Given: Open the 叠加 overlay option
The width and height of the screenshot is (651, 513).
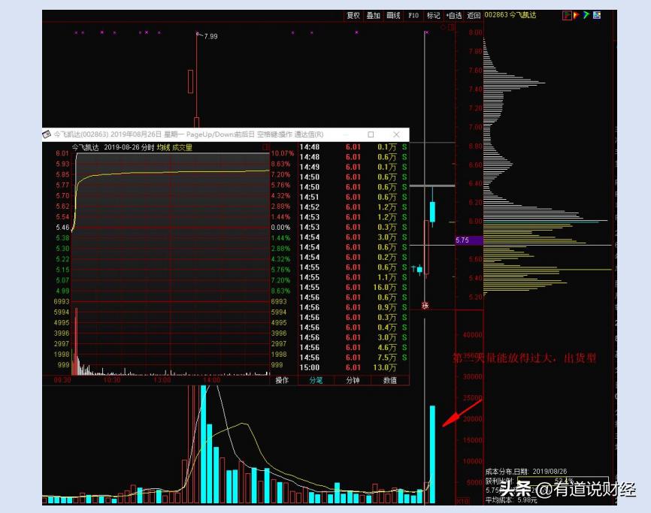Looking at the screenshot, I should click(373, 15).
